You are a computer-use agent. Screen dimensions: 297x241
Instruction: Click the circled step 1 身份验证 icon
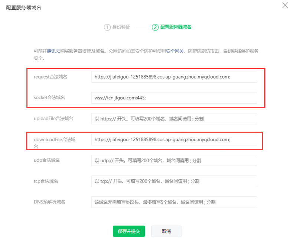click(x=107, y=27)
